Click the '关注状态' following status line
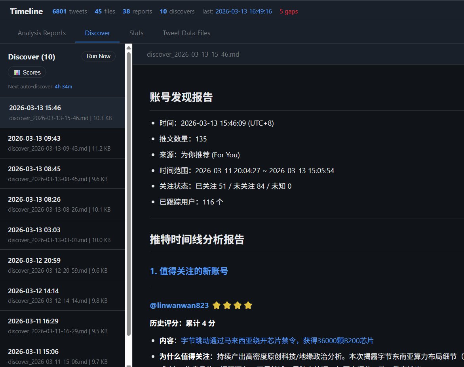Image resolution: width=464 pixels, height=367 pixels. click(x=225, y=186)
